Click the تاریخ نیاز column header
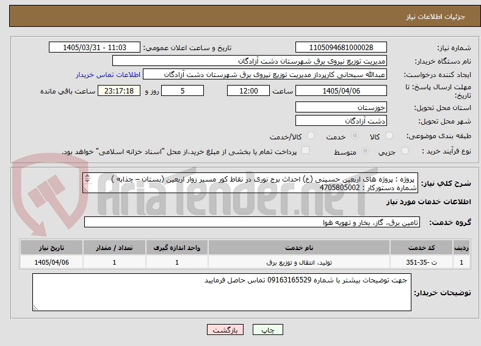The width and height of the screenshot is (481, 346). 51,248
